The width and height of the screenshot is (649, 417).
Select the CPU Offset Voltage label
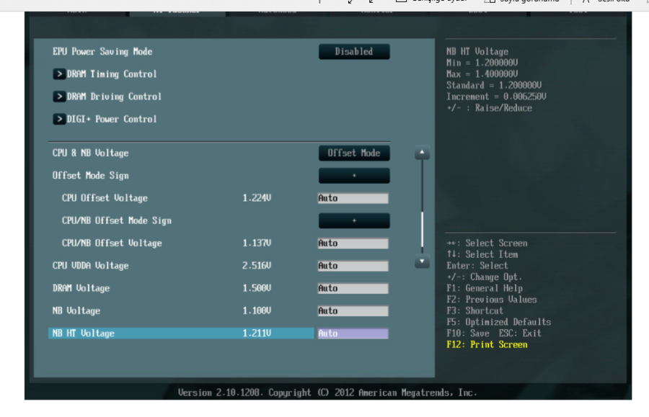(105, 198)
